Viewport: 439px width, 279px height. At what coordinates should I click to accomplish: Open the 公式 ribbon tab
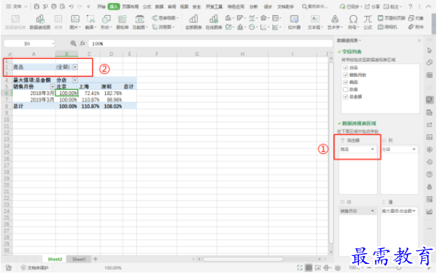[147, 6]
